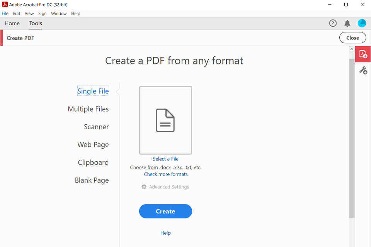Click the Help question mark icon

[x=333, y=23]
